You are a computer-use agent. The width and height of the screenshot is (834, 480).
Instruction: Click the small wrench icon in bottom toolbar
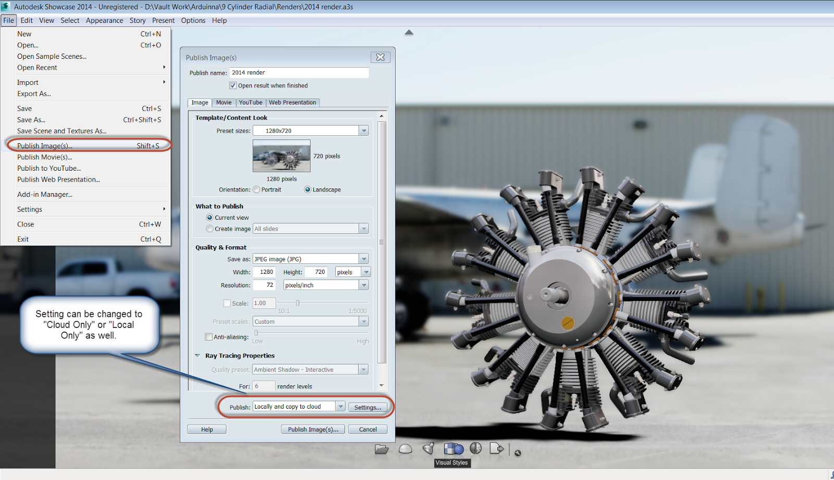pos(518,453)
